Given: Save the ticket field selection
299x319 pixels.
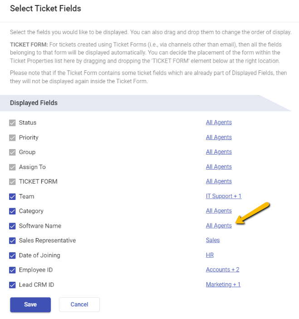Looking at the screenshot, I should pyautogui.click(x=30, y=304).
